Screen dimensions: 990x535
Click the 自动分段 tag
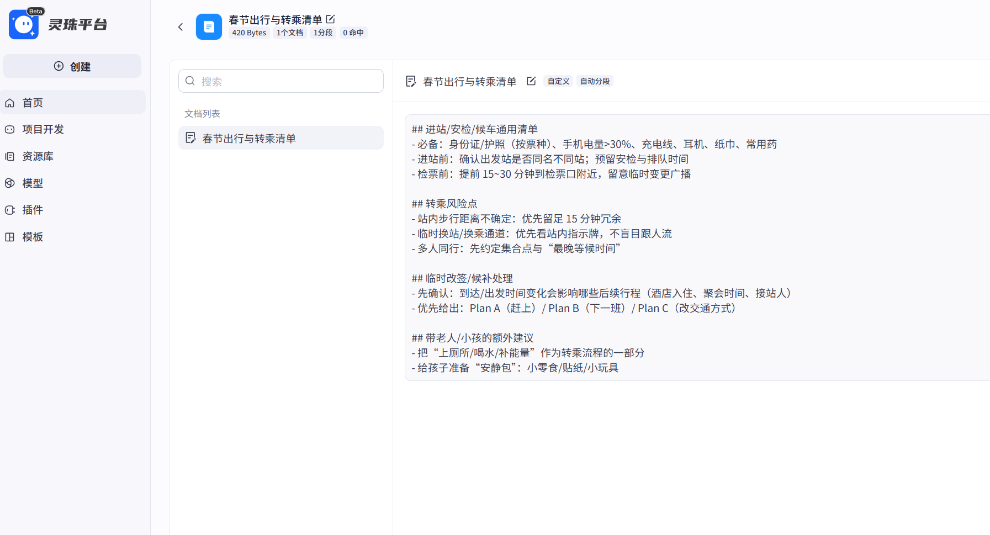[x=595, y=81]
